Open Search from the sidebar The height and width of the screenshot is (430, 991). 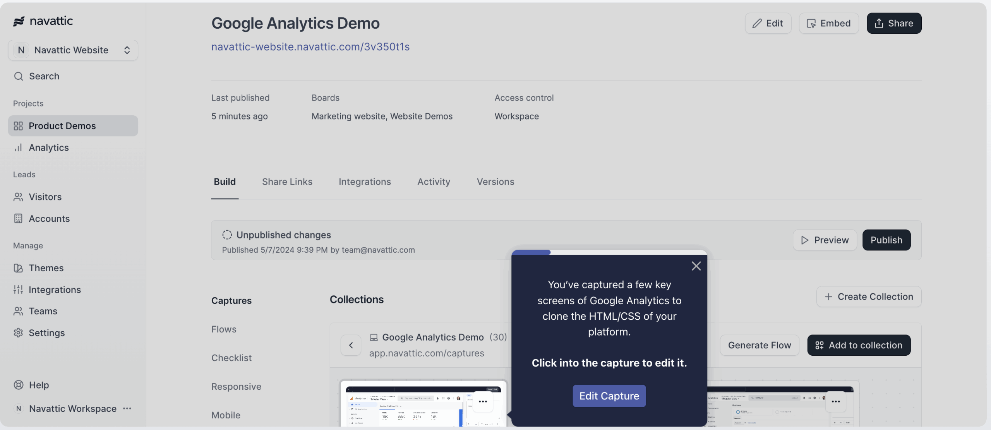44,76
